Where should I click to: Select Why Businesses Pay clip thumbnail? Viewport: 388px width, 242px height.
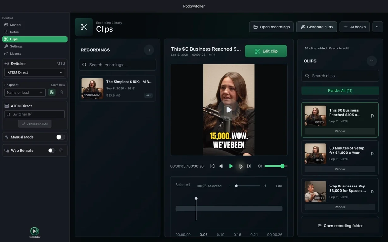click(x=315, y=192)
